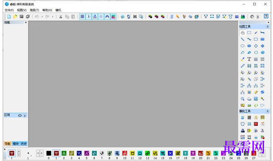This screenshot has height=161, width=273.
Task: Click the bold H toolbar icon
Action: coord(135,17)
